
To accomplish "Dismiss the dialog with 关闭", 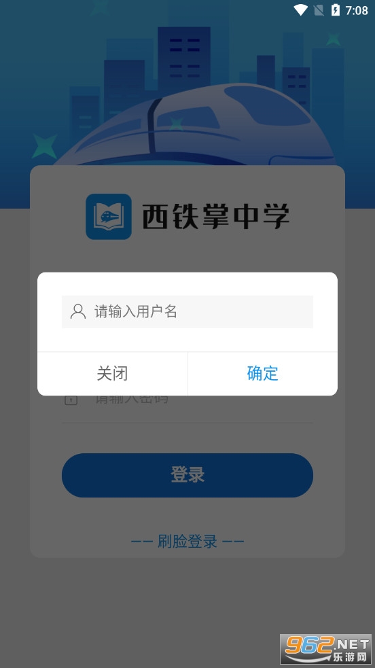I will click(x=112, y=374).
